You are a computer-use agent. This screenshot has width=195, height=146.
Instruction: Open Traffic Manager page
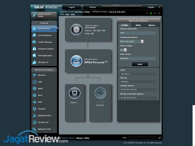pyautogui.click(x=44, y=42)
